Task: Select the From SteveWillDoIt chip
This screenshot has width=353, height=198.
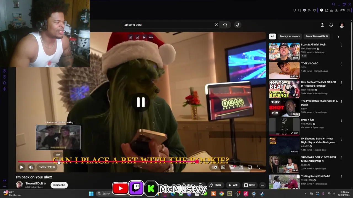Action: click(317, 36)
